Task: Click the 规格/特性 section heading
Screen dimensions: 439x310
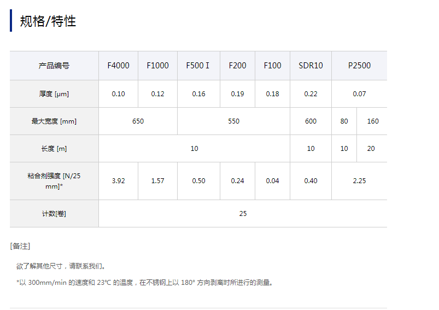Action: [48, 21]
